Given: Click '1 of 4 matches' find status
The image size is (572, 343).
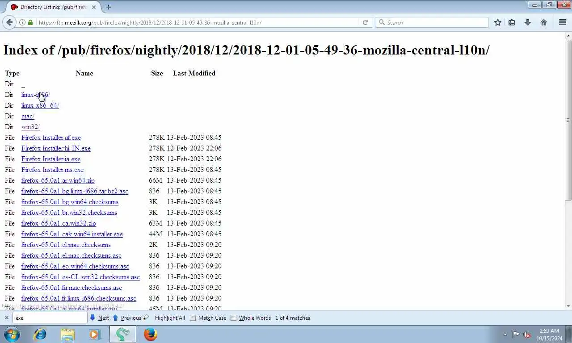Looking at the screenshot, I should (293, 318).
